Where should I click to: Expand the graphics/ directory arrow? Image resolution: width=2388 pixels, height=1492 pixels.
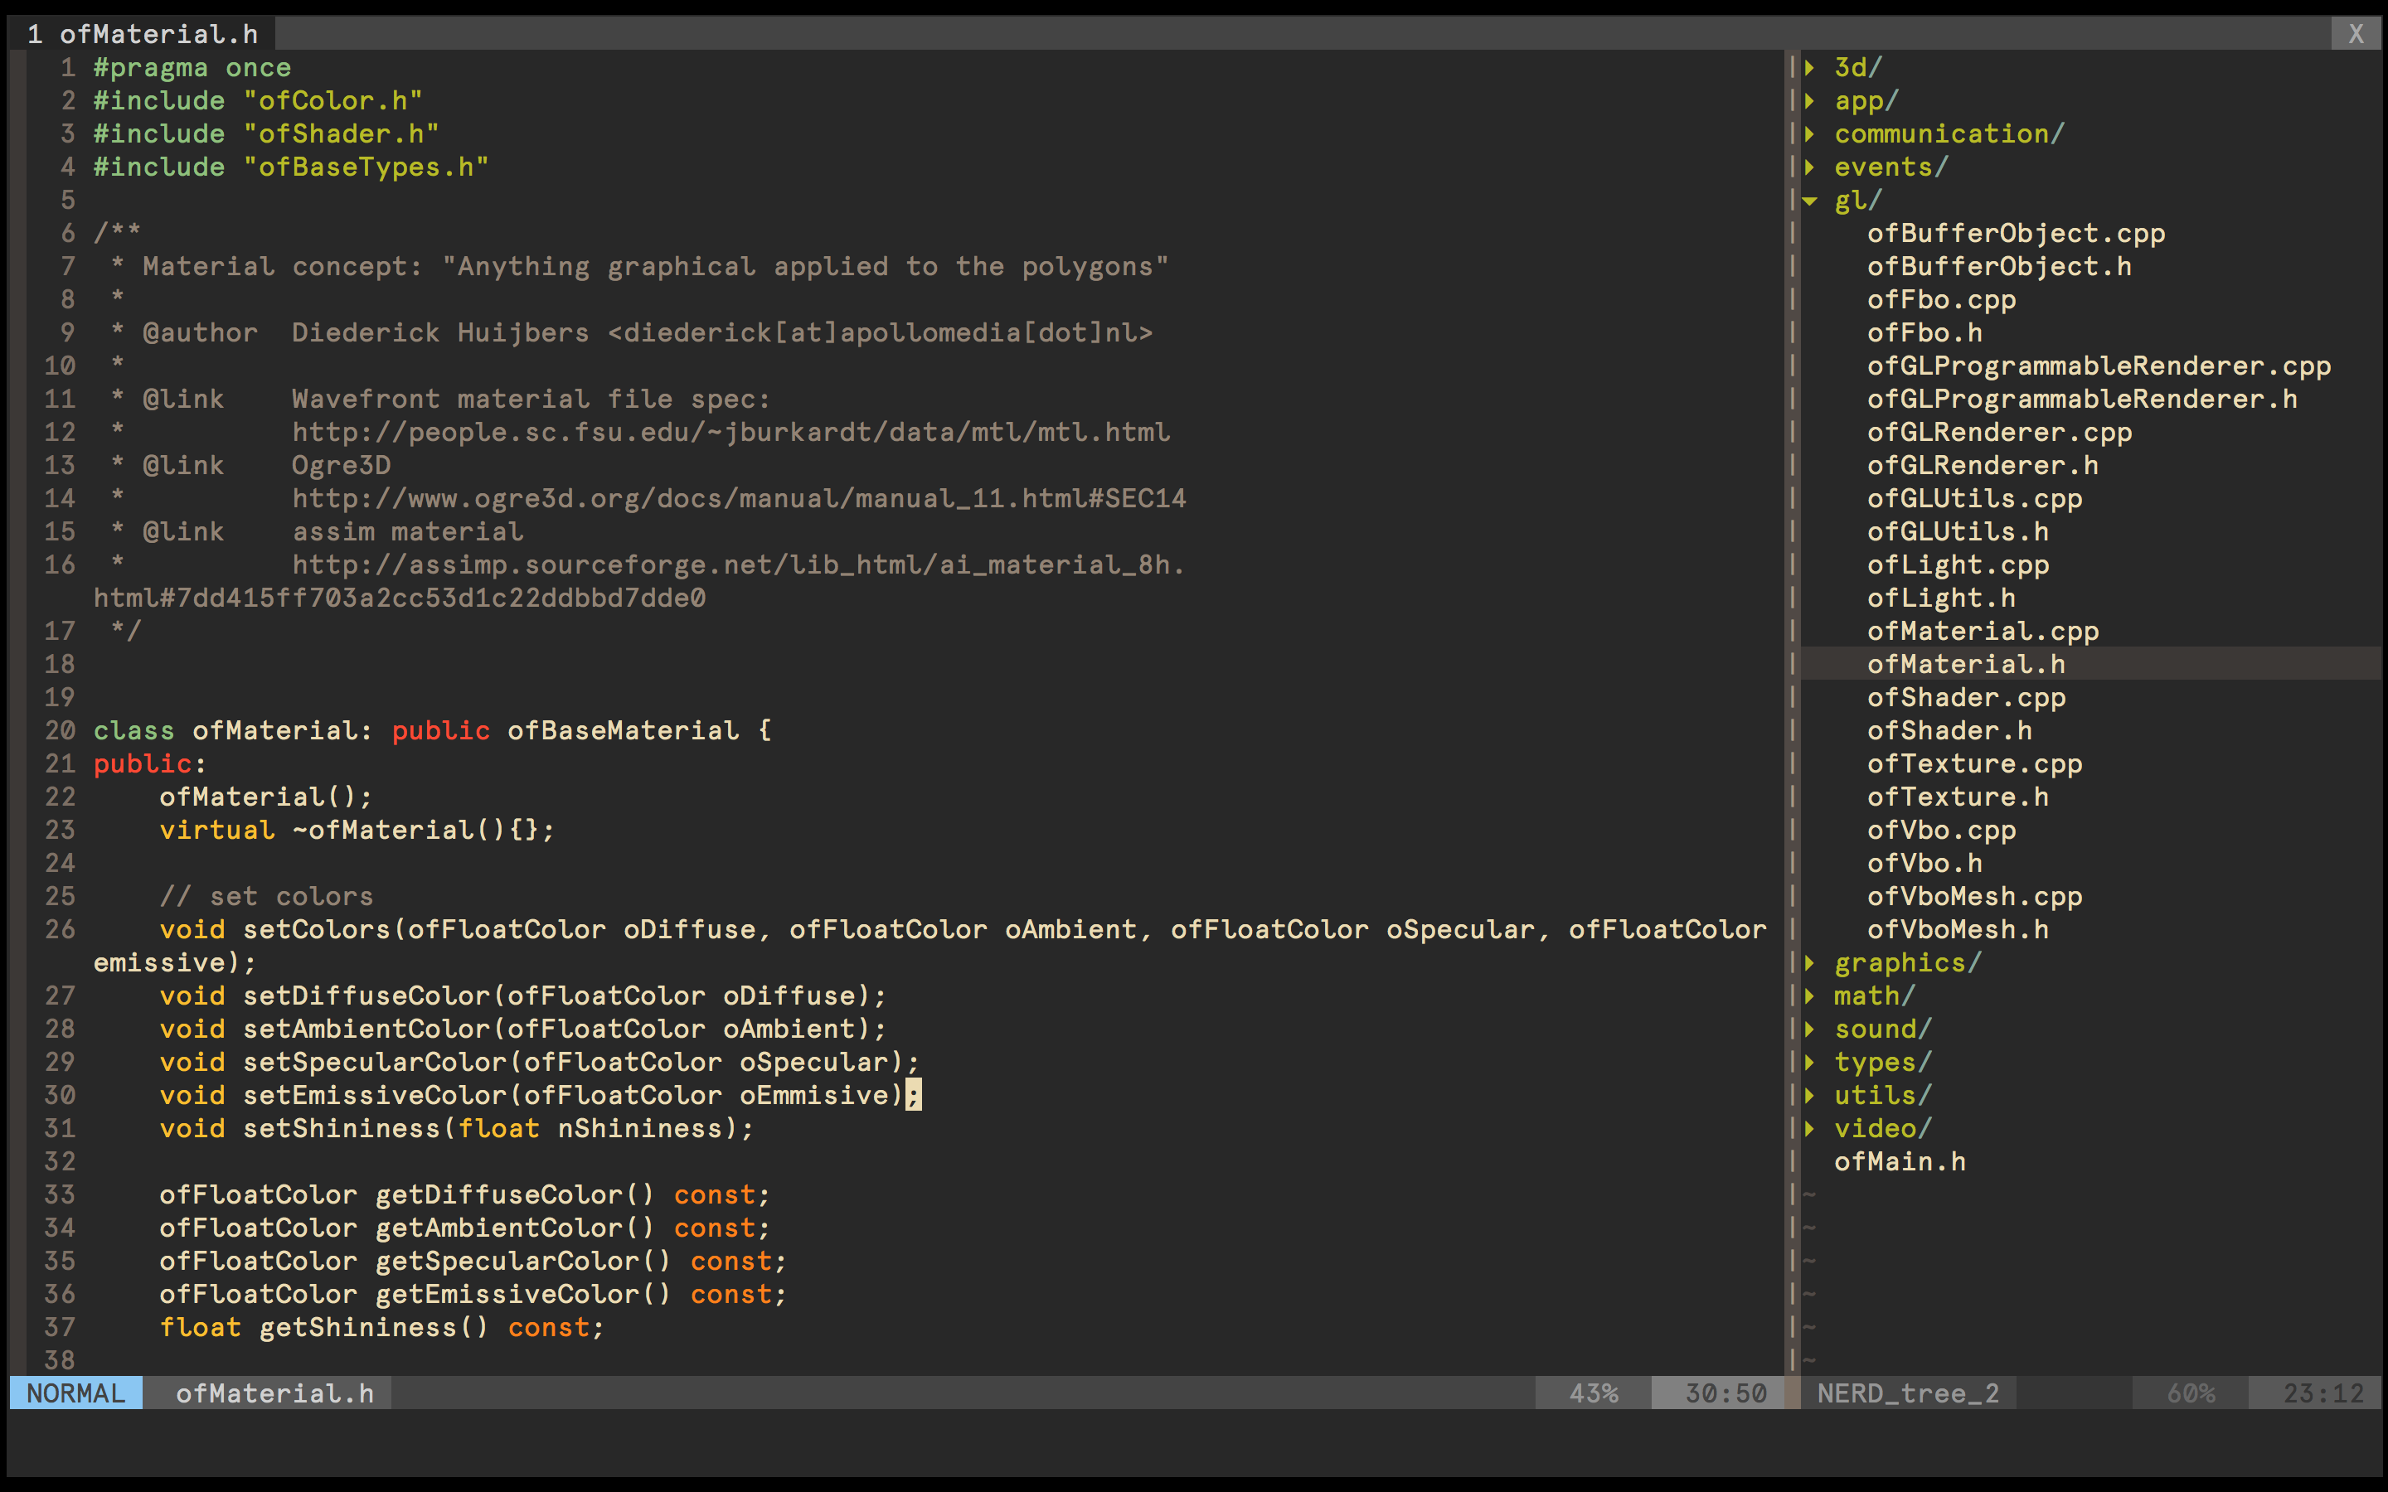click(1812, 962)
